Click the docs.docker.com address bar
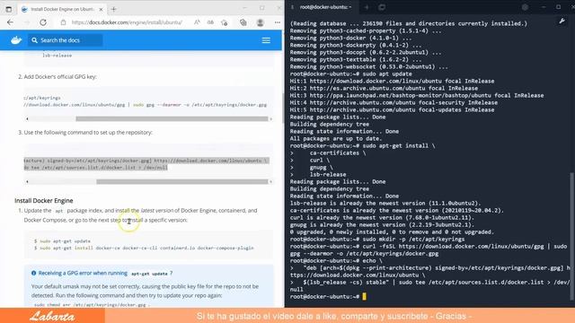The image size is (575, 323). [127, 22]
